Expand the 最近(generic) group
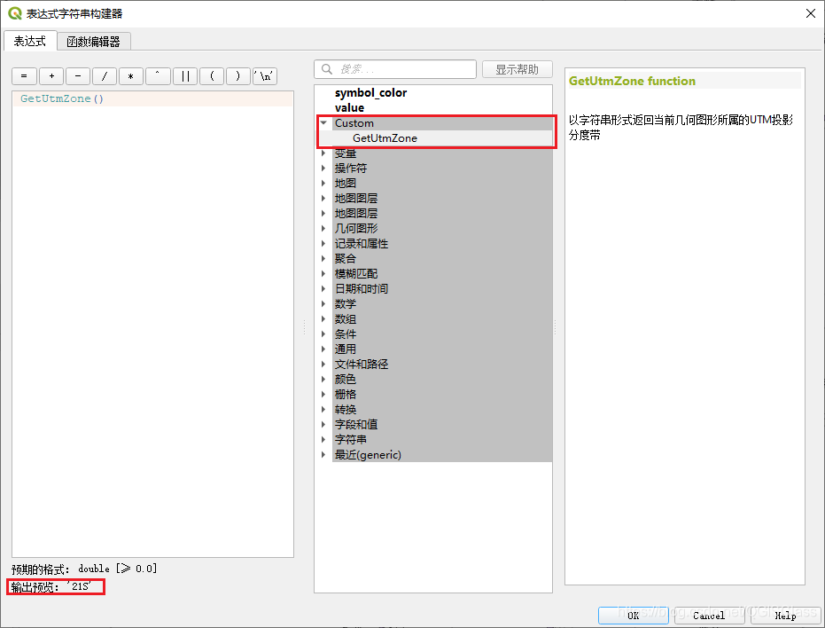The image size is (825, 628). [x=323, y=455]
